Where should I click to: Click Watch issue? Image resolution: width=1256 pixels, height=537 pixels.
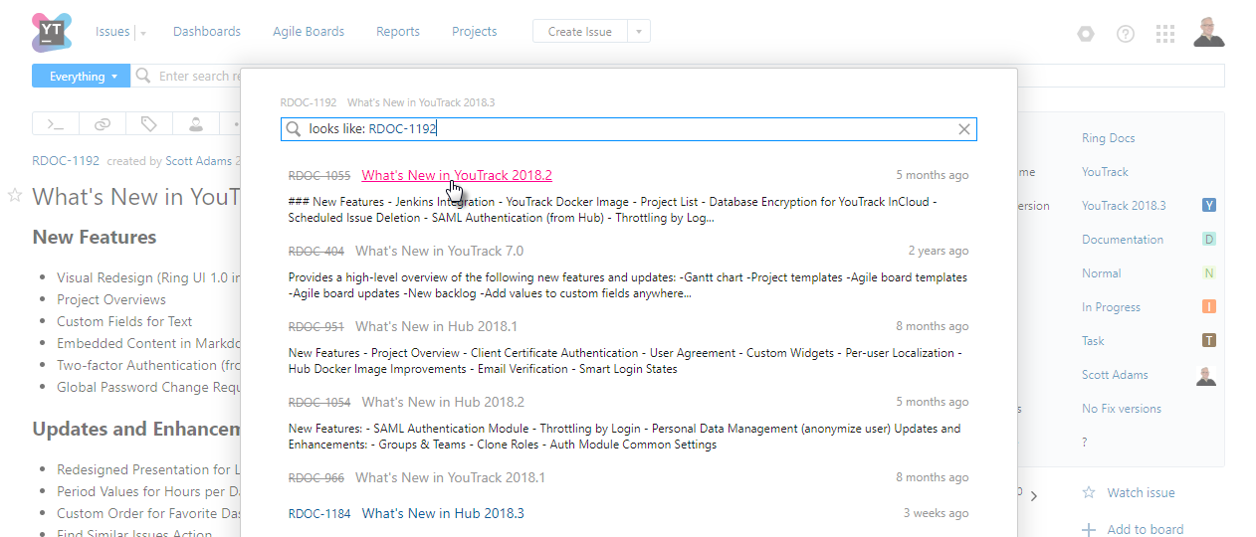[1141, 492]
